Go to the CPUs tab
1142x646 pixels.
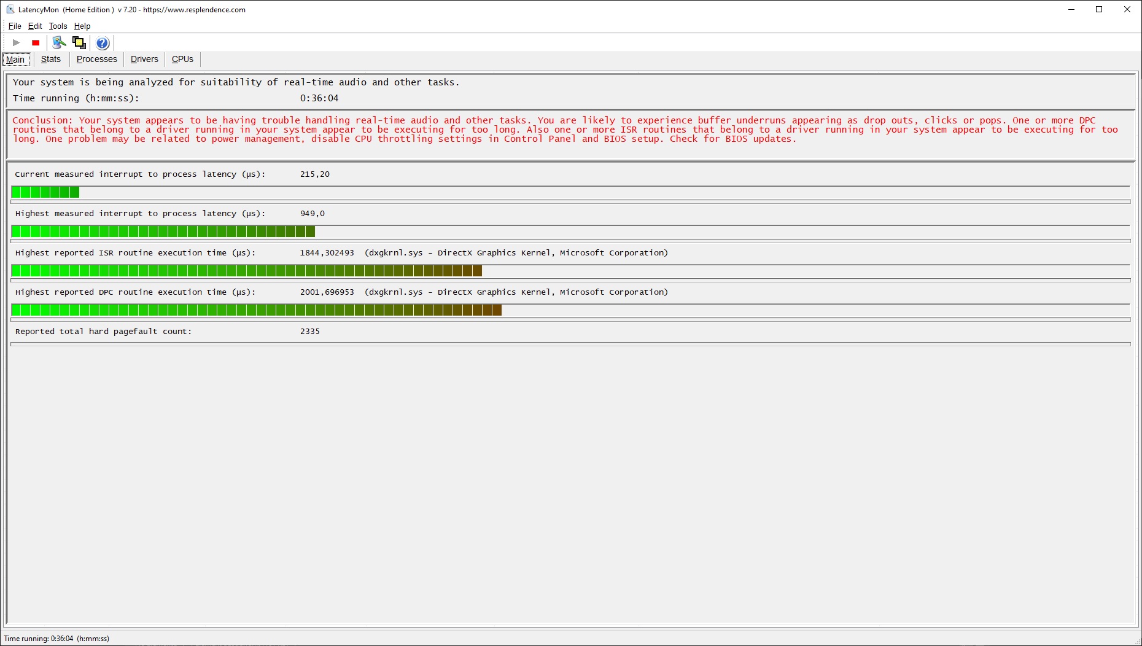point(182,59)
